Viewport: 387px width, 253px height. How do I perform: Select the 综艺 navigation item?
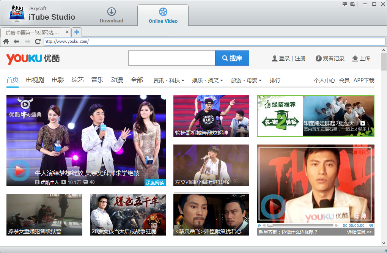[77, 80]
